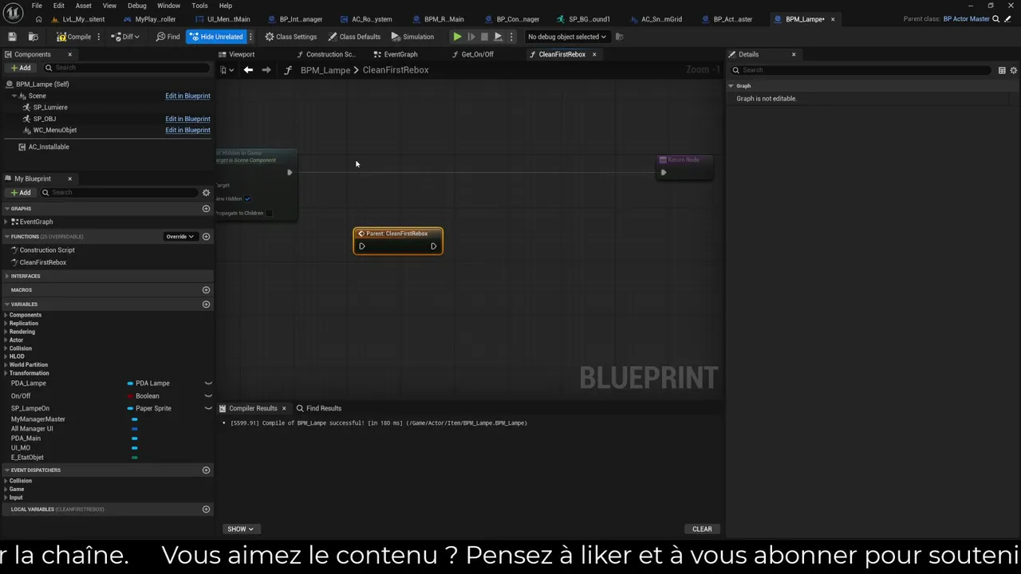Click Edit in Blueprint link for Scene
The image size is (1021, 574).
pos(187,96)
